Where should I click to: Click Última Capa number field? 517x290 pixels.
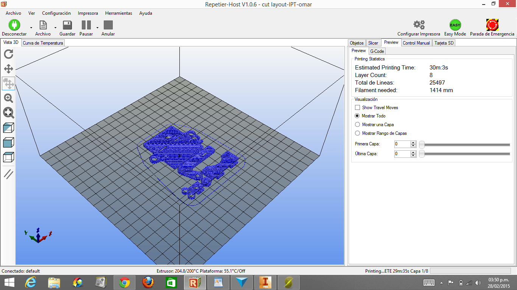tap(402, 154)
